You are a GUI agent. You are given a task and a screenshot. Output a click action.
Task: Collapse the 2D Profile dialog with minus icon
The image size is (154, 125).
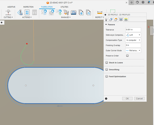tap(105, 15)
